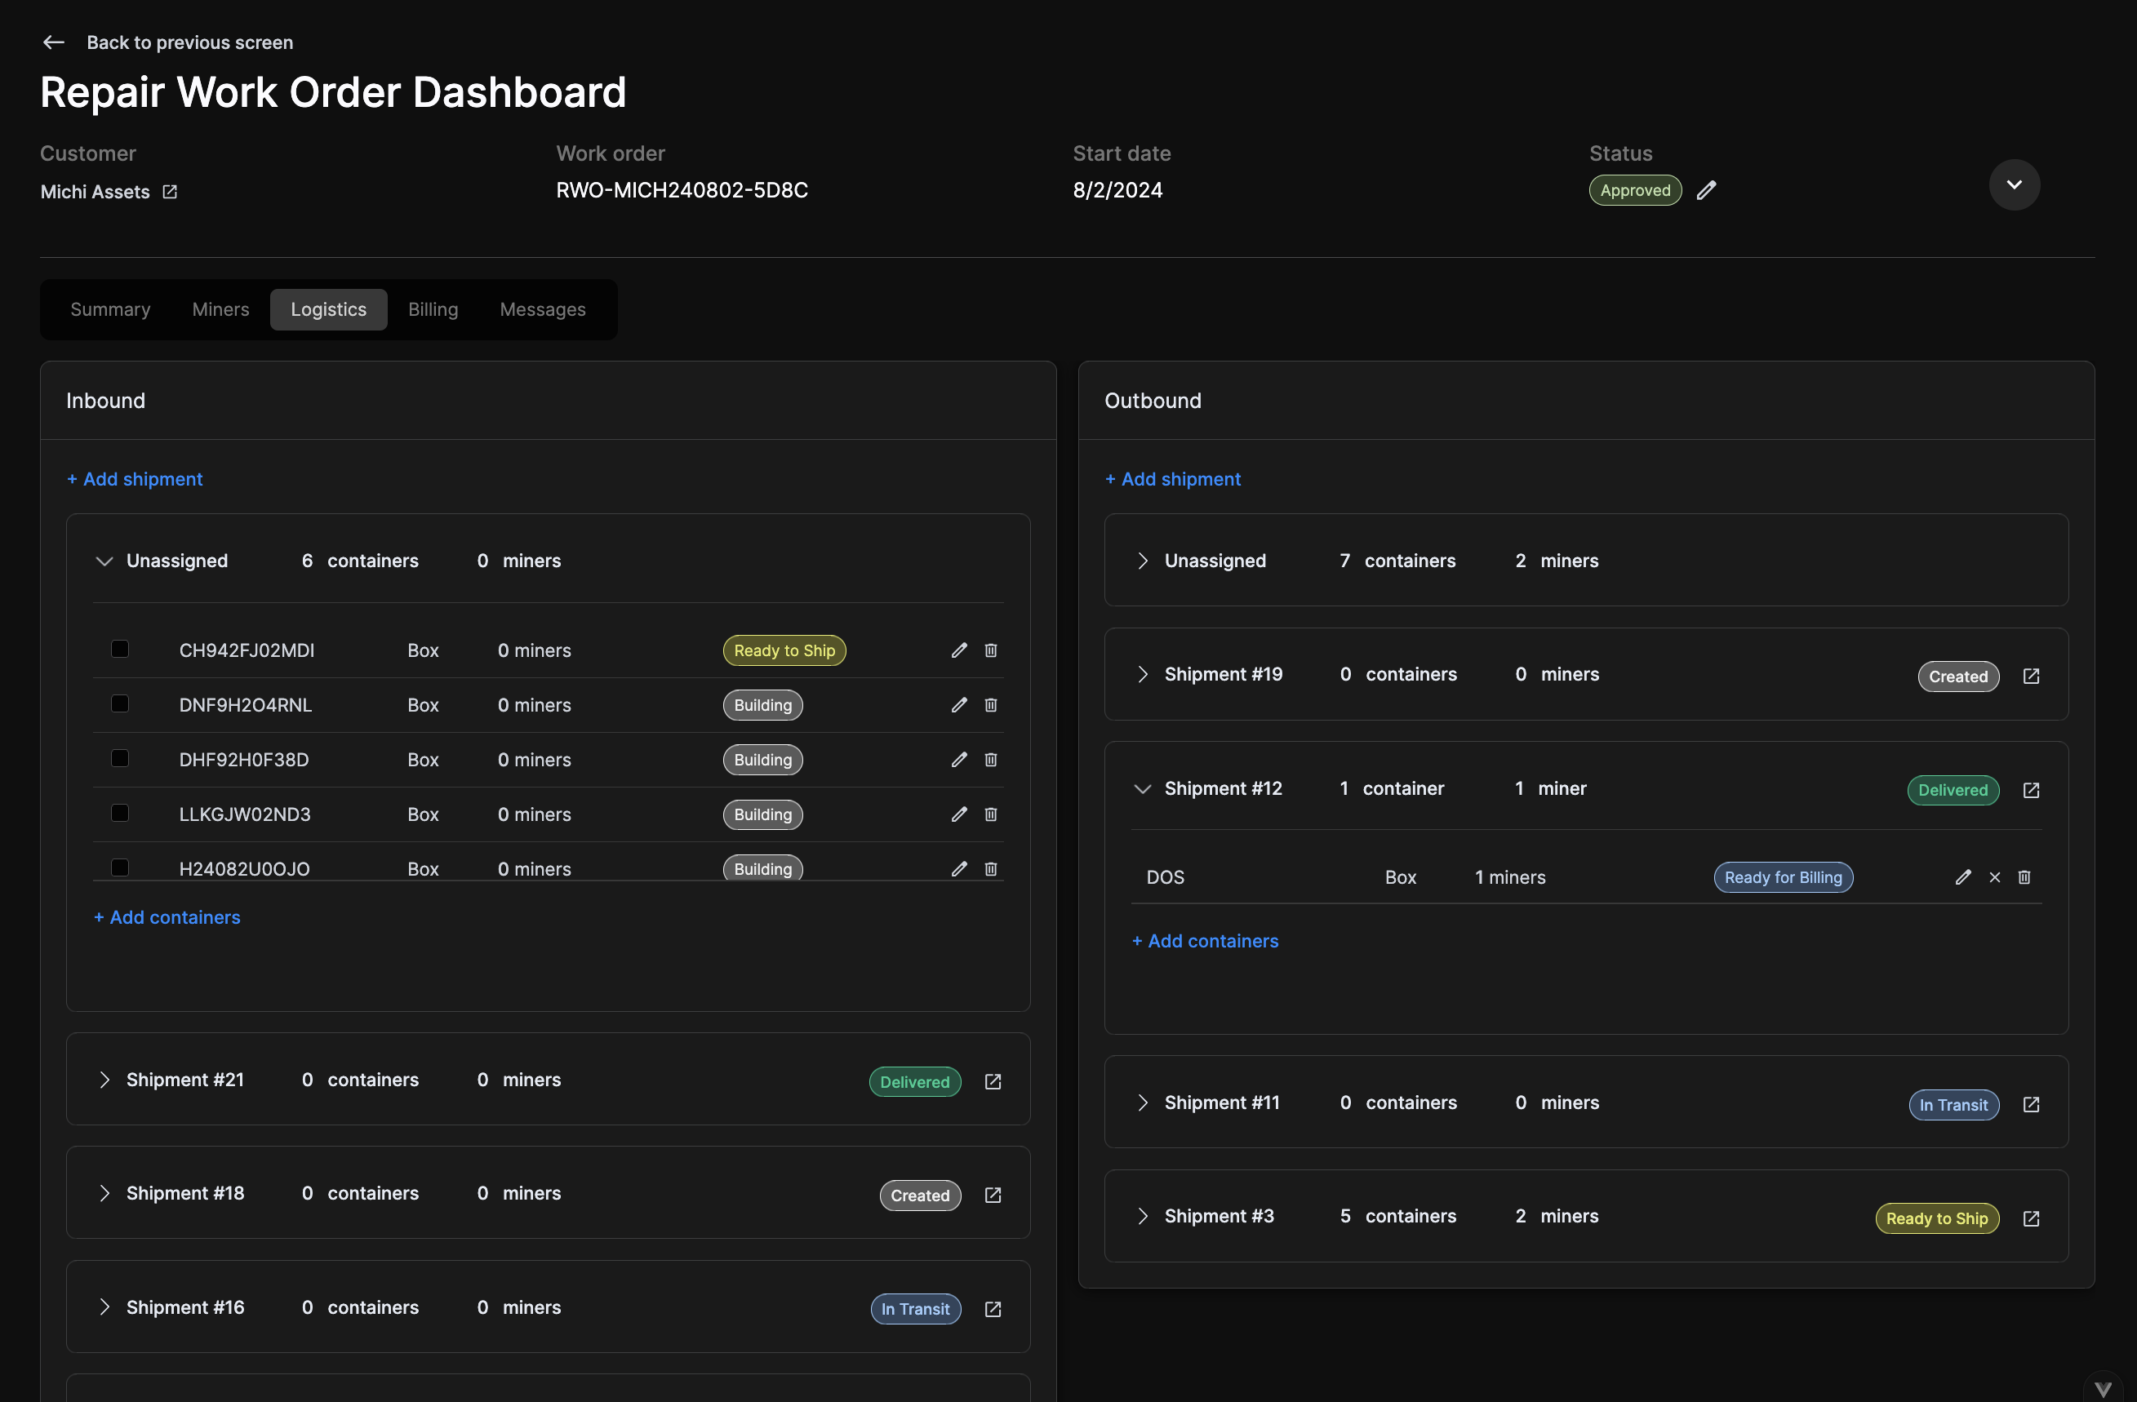Tick the LLKGJW02ND3 checkbox
Viewport: 2137px width, 1402px height.
119,813
